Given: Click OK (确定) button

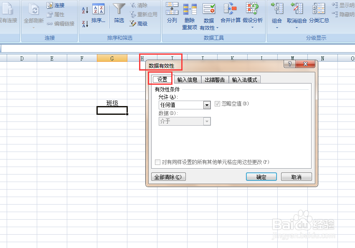Looking at the screenshot, I should tap(261, 177).
